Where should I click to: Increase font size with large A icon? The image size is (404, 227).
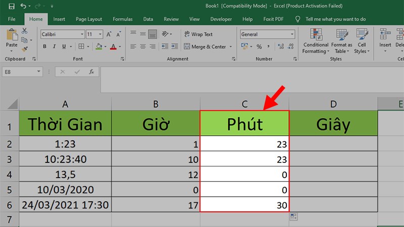pyautogui.click(x=109, y=34)
